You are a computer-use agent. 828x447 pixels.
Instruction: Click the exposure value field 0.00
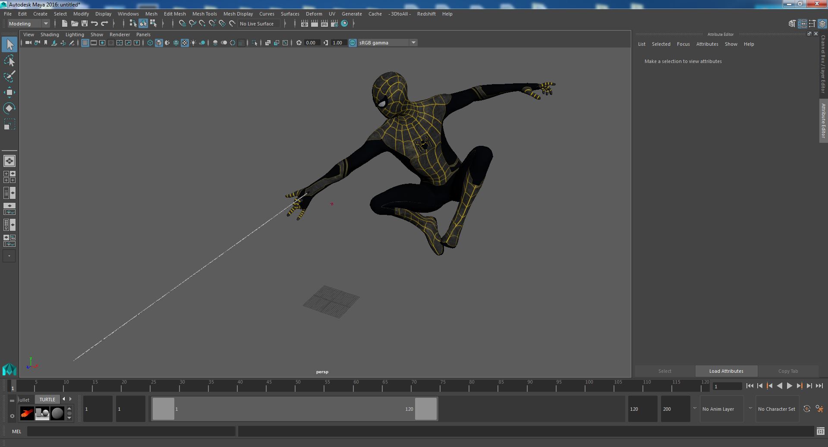(x=312, y=43)
